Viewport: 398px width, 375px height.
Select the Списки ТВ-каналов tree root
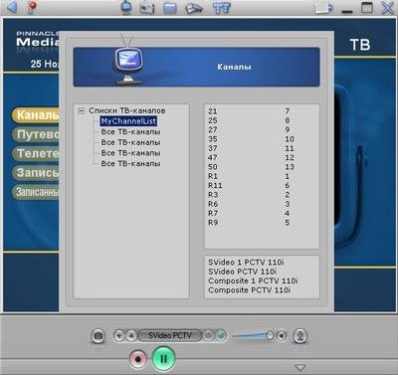(x=127, y=110)
